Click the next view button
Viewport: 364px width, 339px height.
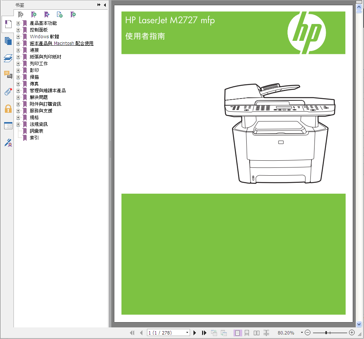pos(223,333)
